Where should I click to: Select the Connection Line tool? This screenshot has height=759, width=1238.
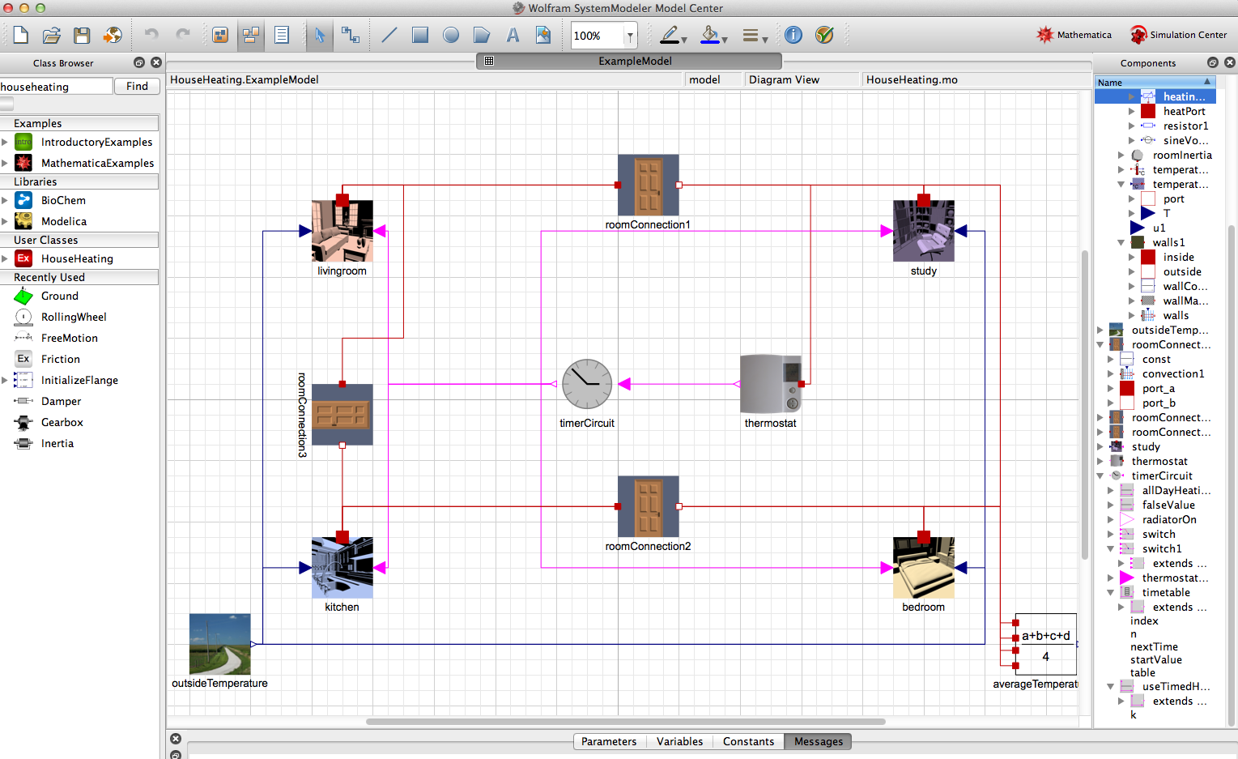pyautogui.click(x=351, y=35)
